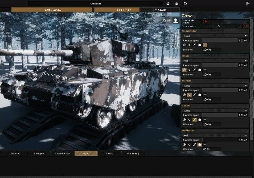Click the Commander section header

tap(215, 31)
